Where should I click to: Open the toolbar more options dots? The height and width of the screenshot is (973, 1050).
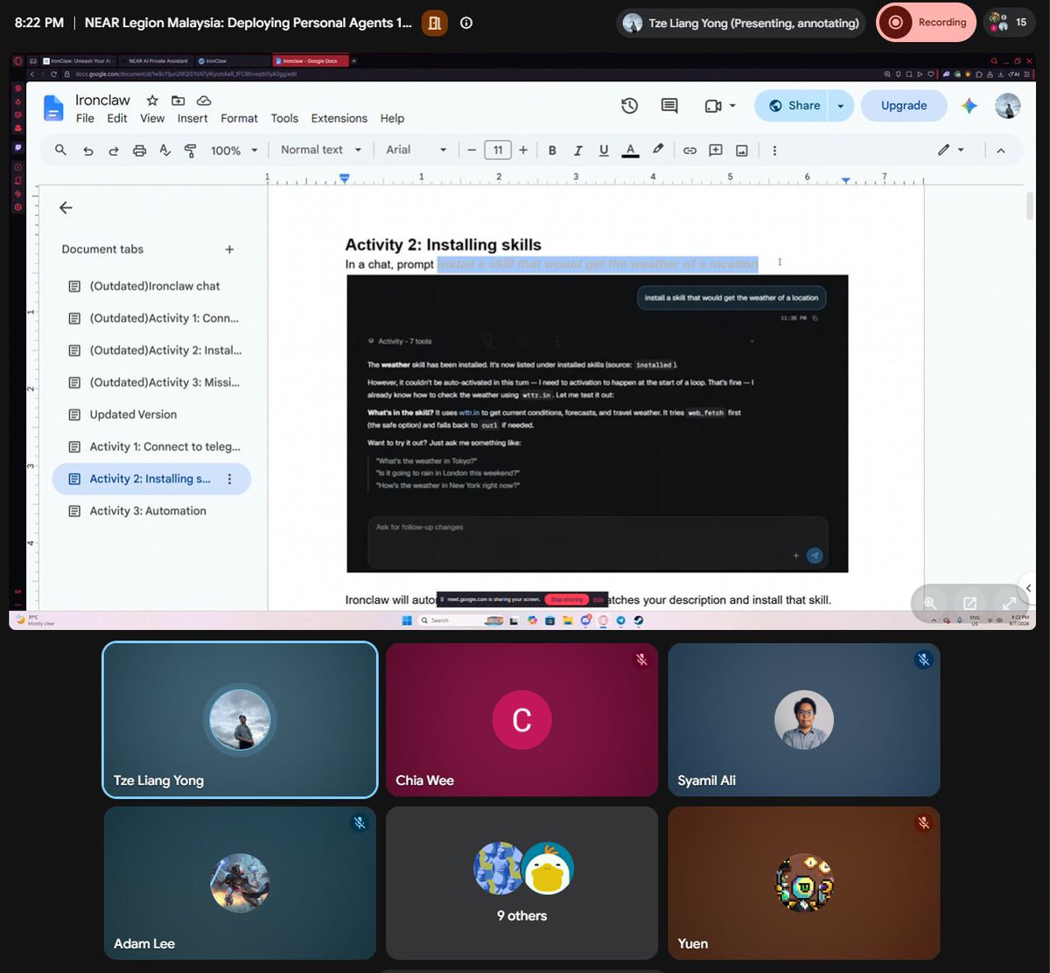(774, 150)
